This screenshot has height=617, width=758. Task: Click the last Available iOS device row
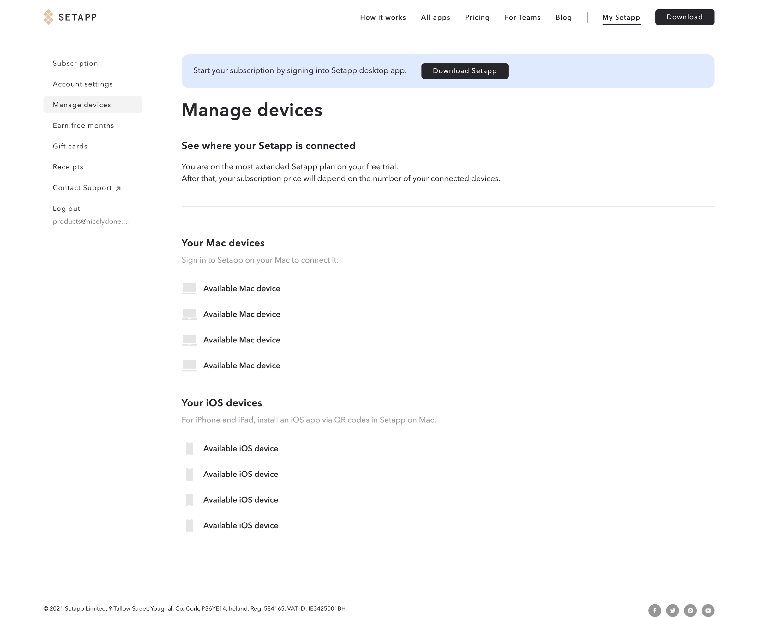[230, 525]
